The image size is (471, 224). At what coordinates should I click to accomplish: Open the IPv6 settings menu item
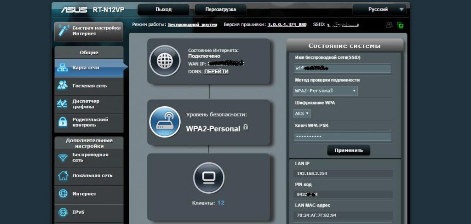point(89,212)
